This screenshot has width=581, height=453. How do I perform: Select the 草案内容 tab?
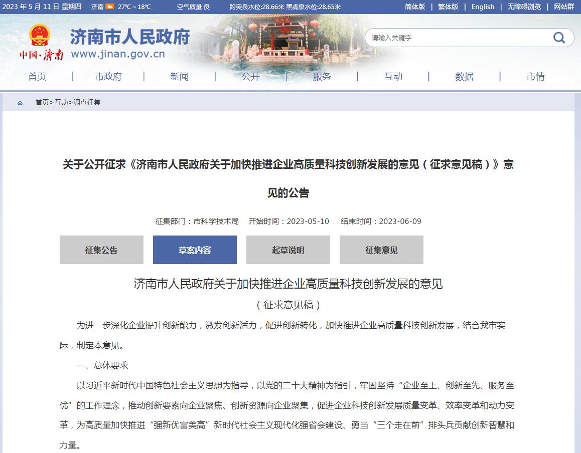(195, 250)
